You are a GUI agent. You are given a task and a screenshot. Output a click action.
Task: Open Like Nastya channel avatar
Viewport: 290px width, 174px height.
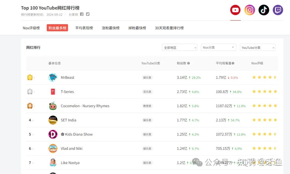tap(53, 163)
